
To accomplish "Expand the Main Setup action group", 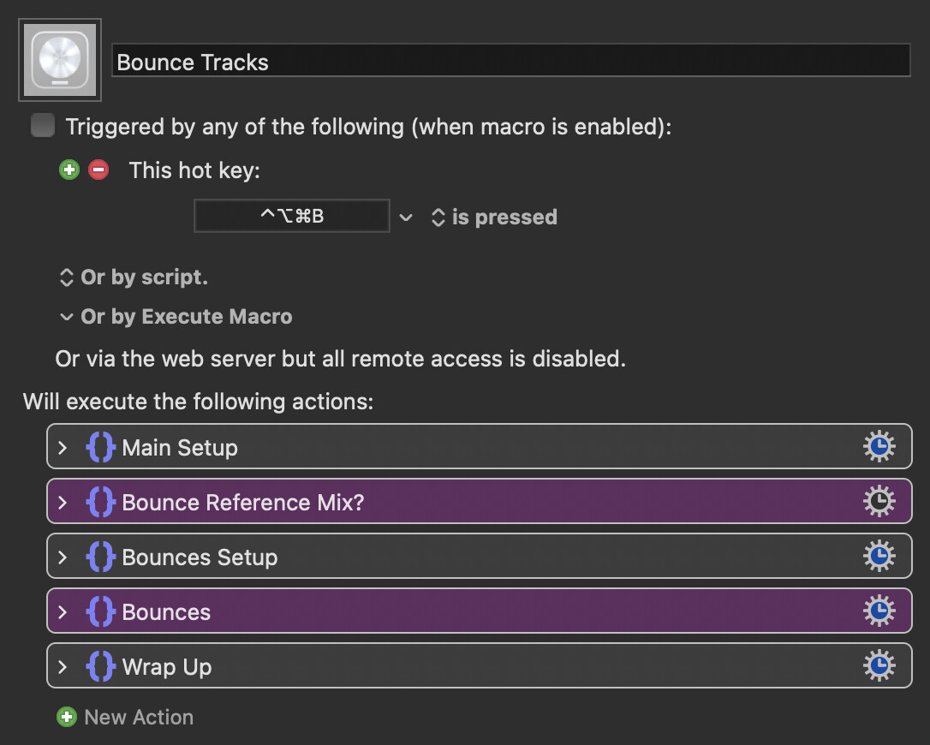I will 63,447.
